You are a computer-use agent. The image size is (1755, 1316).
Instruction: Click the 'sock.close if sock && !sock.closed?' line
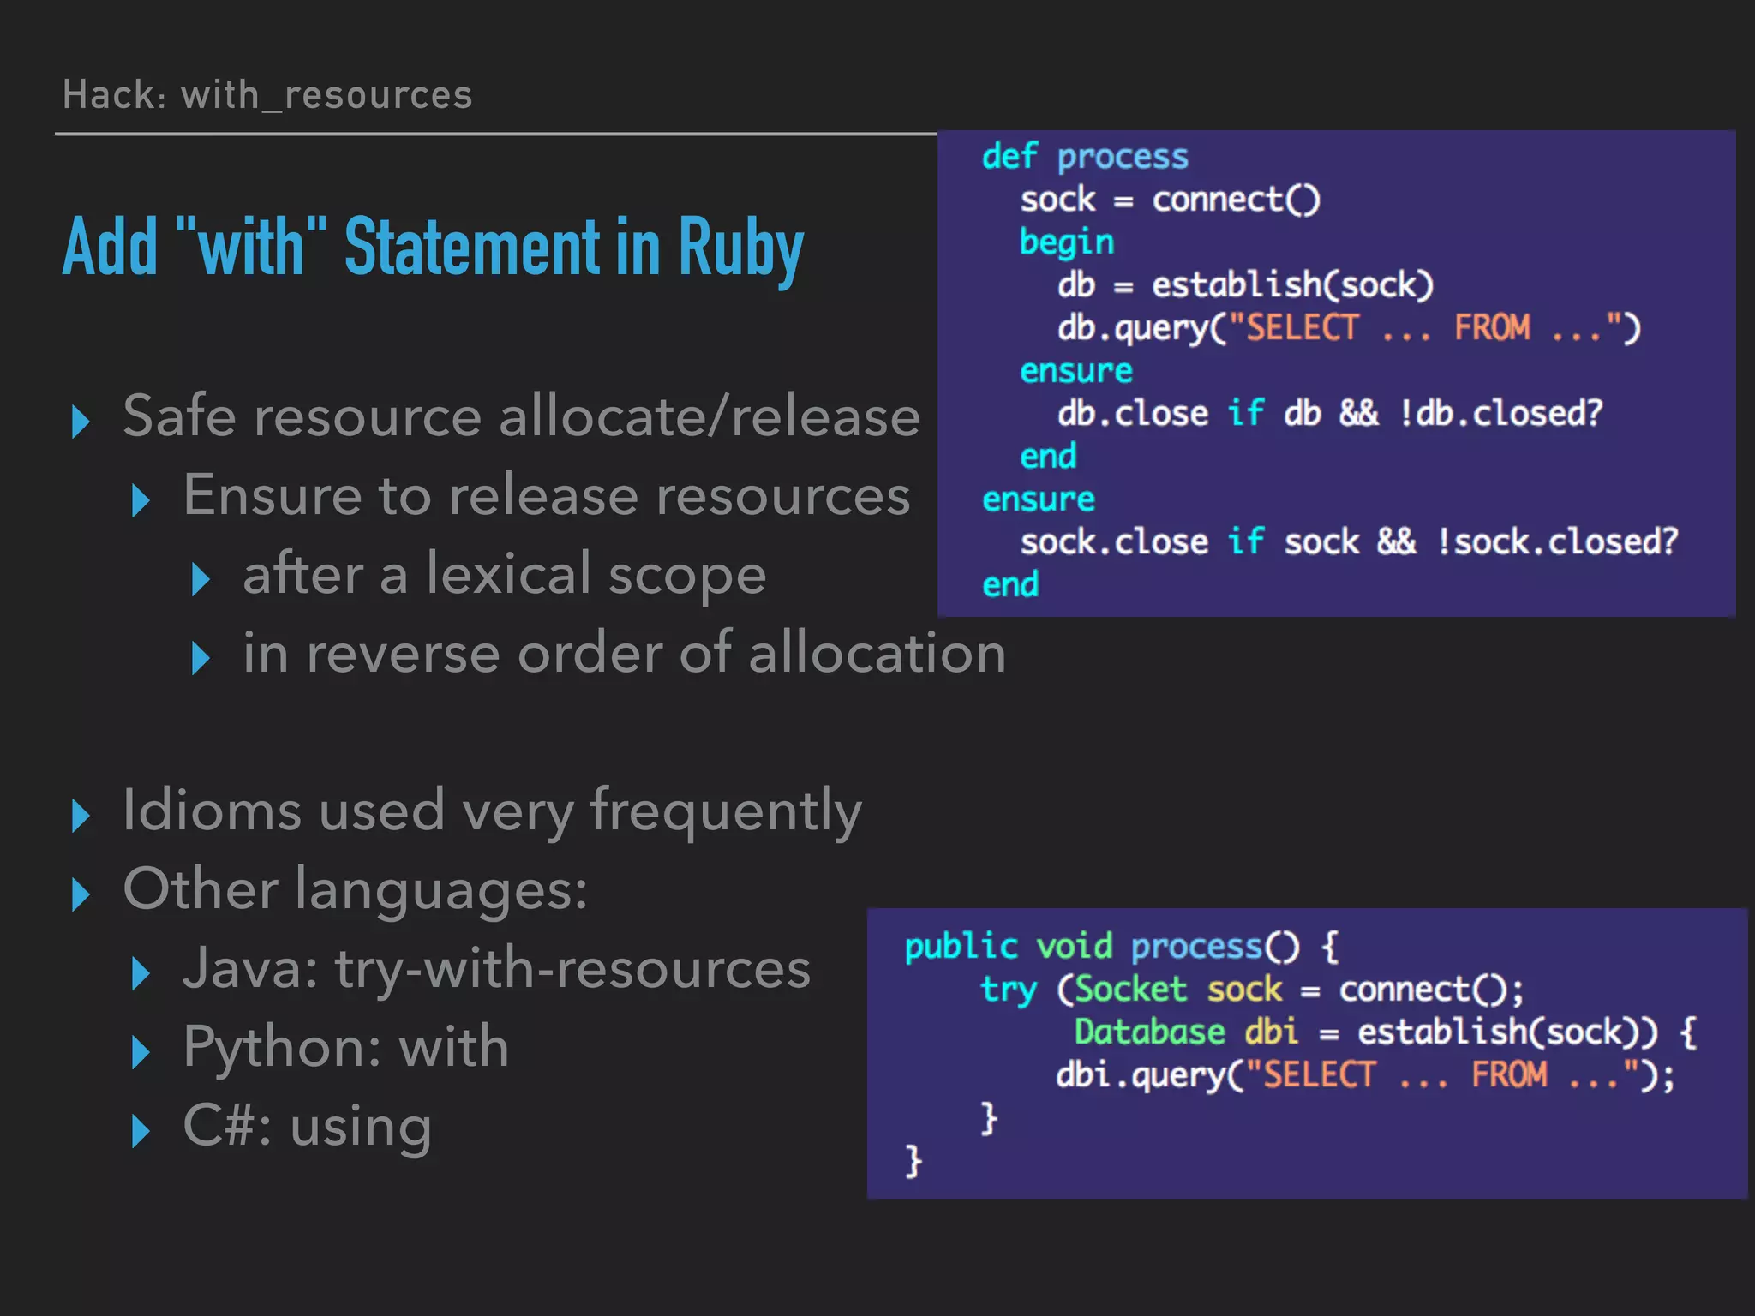[x=1348, y=541]
